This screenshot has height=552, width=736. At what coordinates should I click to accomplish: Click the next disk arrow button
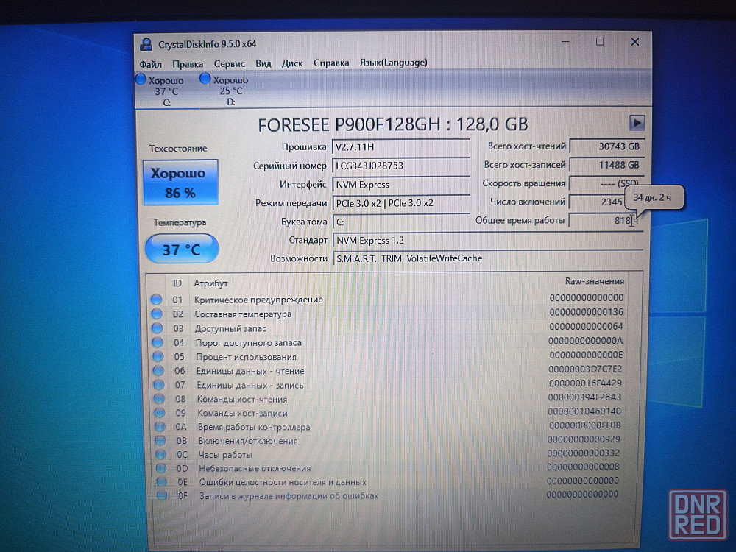click(637, 123)
